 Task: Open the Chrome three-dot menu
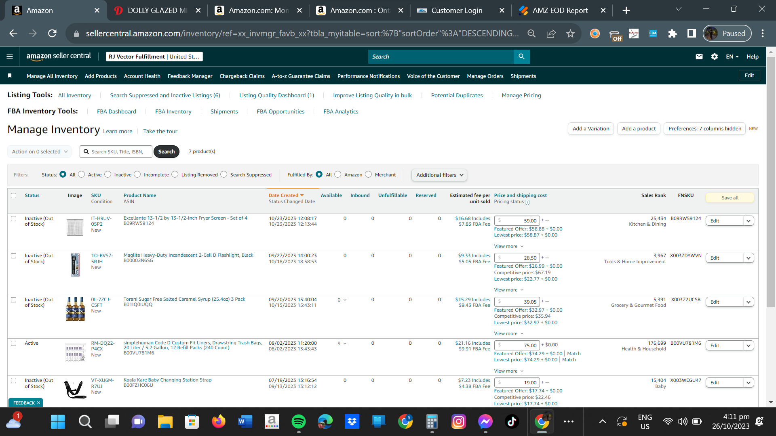click(763, 34)
